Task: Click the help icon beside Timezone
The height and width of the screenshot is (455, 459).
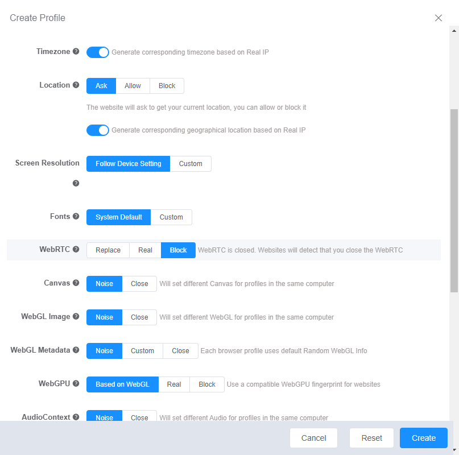Action: coord(76,52)
